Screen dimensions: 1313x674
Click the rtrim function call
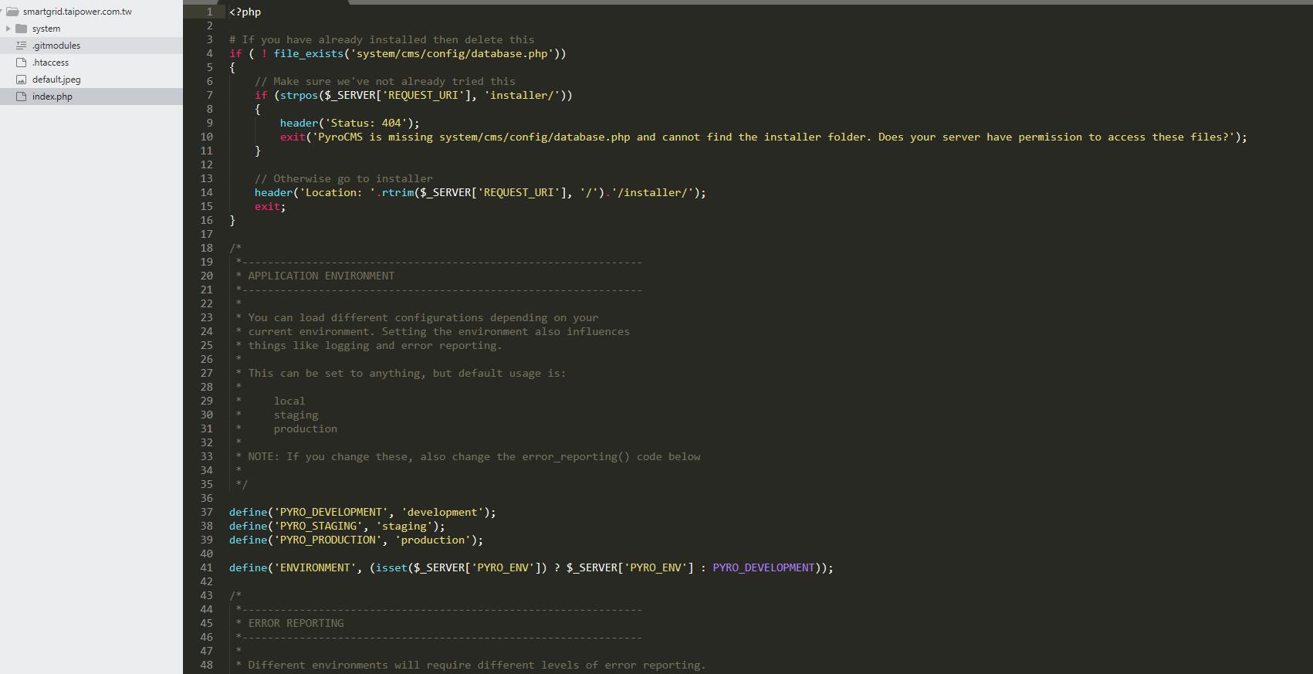click(x=398, y=192)
